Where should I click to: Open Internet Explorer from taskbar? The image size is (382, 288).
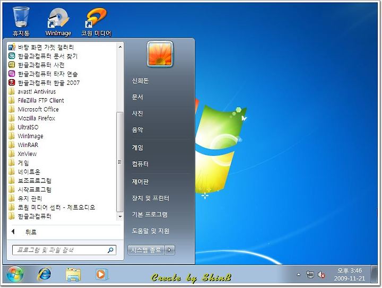tap(45, 274)
